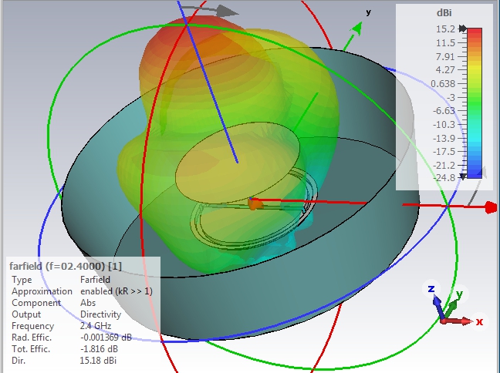The image size is (500, 373).
Task: Click the 'dBi' legend unit title
Action: (x=444, y=13)
